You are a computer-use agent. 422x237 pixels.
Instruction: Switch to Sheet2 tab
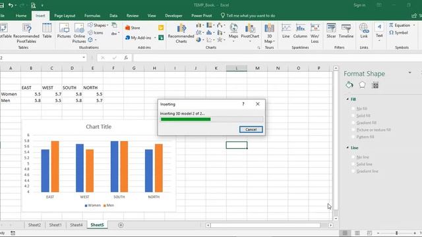(34, 225)
